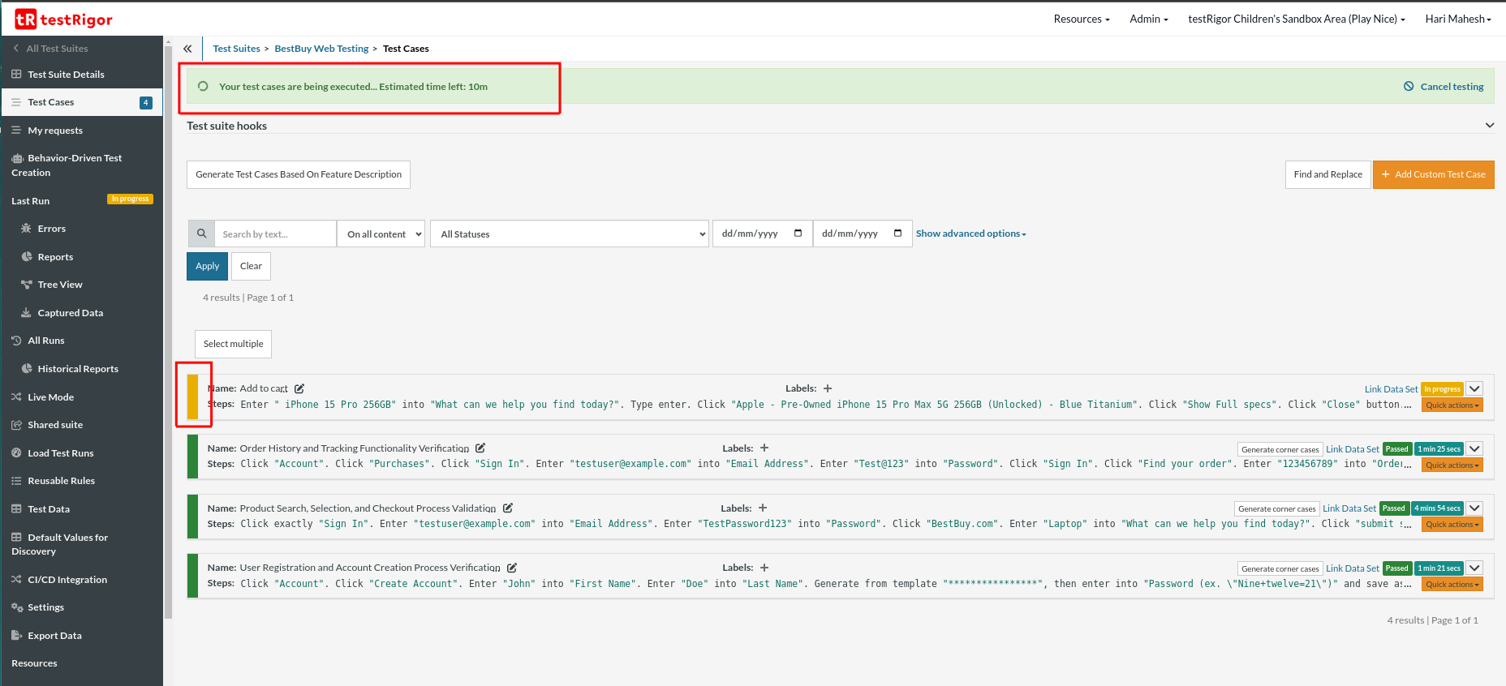Click the plus icon beside Add to cart labels
The width and height of the screenshot is (1506, 686).
click(828, 389)
